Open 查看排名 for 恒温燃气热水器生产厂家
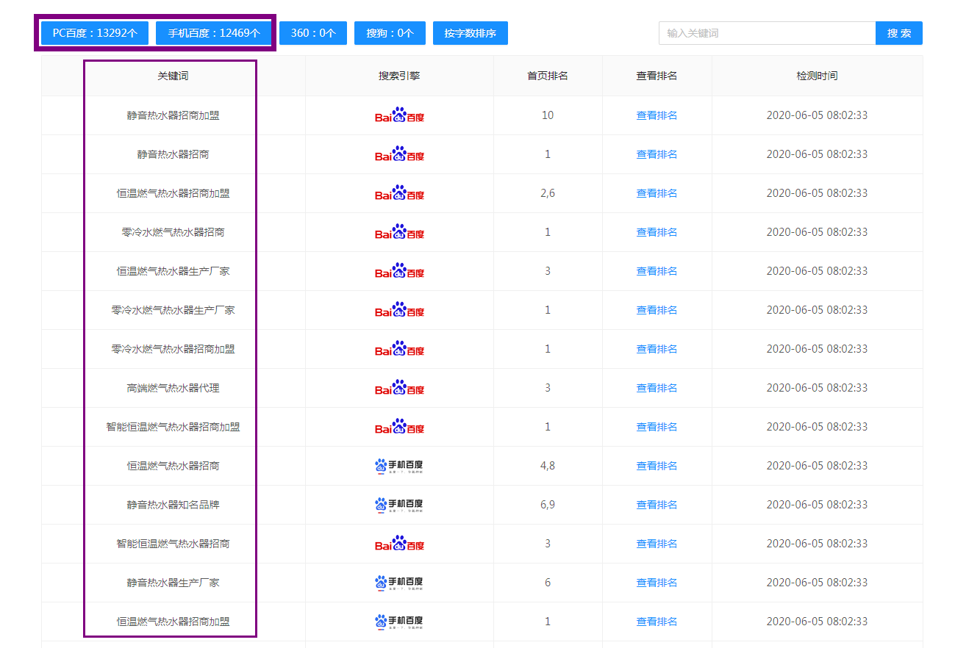This screenshot has width=955, height=648. [x=657, y=271]
